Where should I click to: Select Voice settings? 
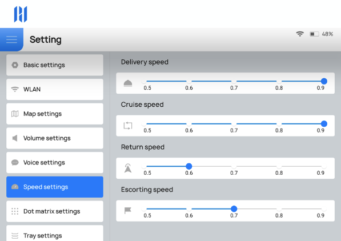coord(55,163)
